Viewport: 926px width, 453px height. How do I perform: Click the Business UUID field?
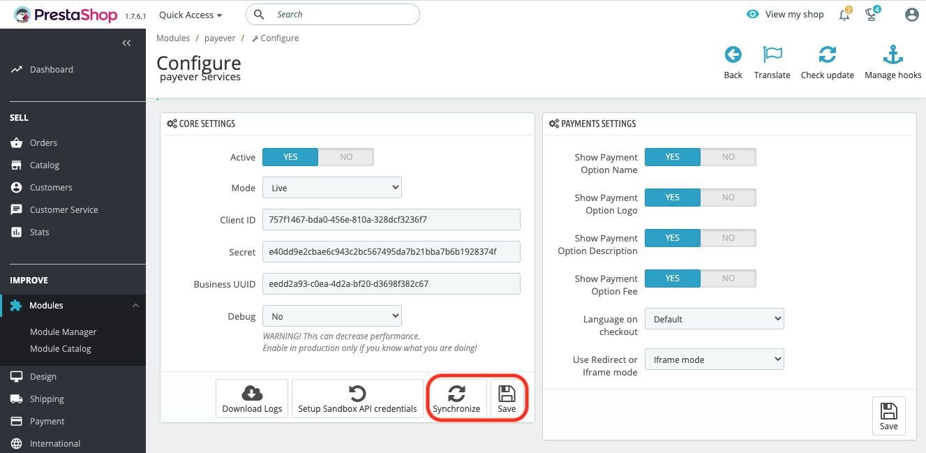point(391,284)
